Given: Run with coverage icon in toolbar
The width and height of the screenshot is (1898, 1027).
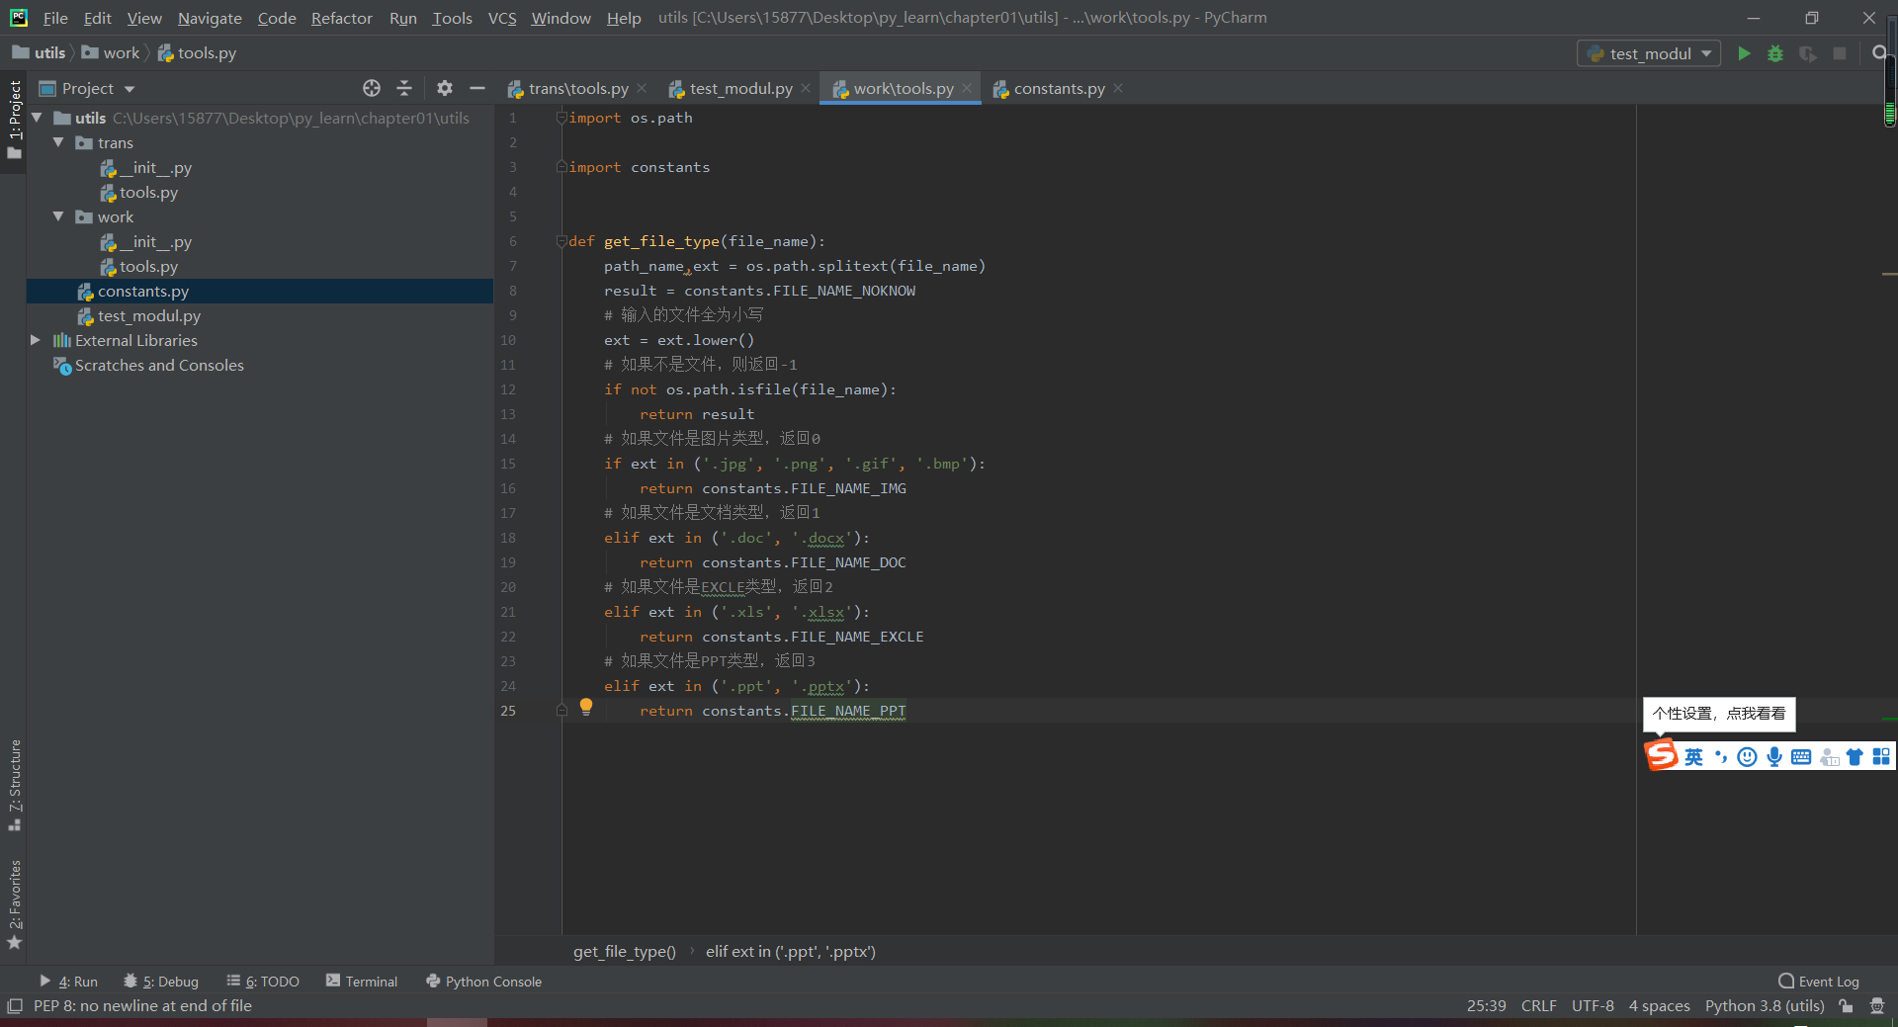Looking at the screenshot, I should pos(1807,53).
